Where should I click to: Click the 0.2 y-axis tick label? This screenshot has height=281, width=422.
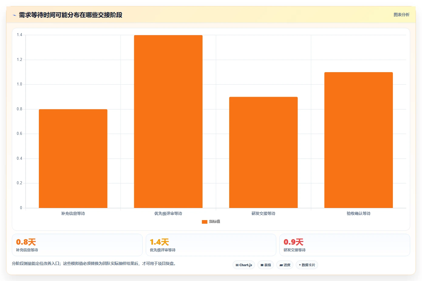19,183
